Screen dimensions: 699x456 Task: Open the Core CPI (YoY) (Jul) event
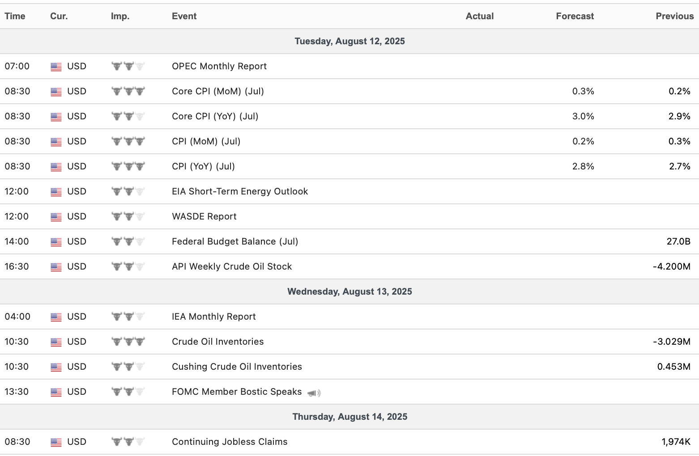pyautogui.click(x=215, y=116)
